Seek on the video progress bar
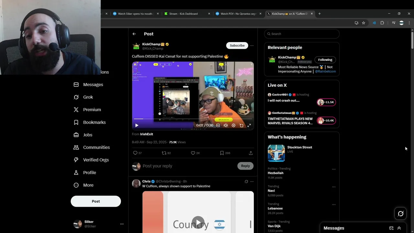This screenshot has height=233, width=414. click(x=193, y=119)
